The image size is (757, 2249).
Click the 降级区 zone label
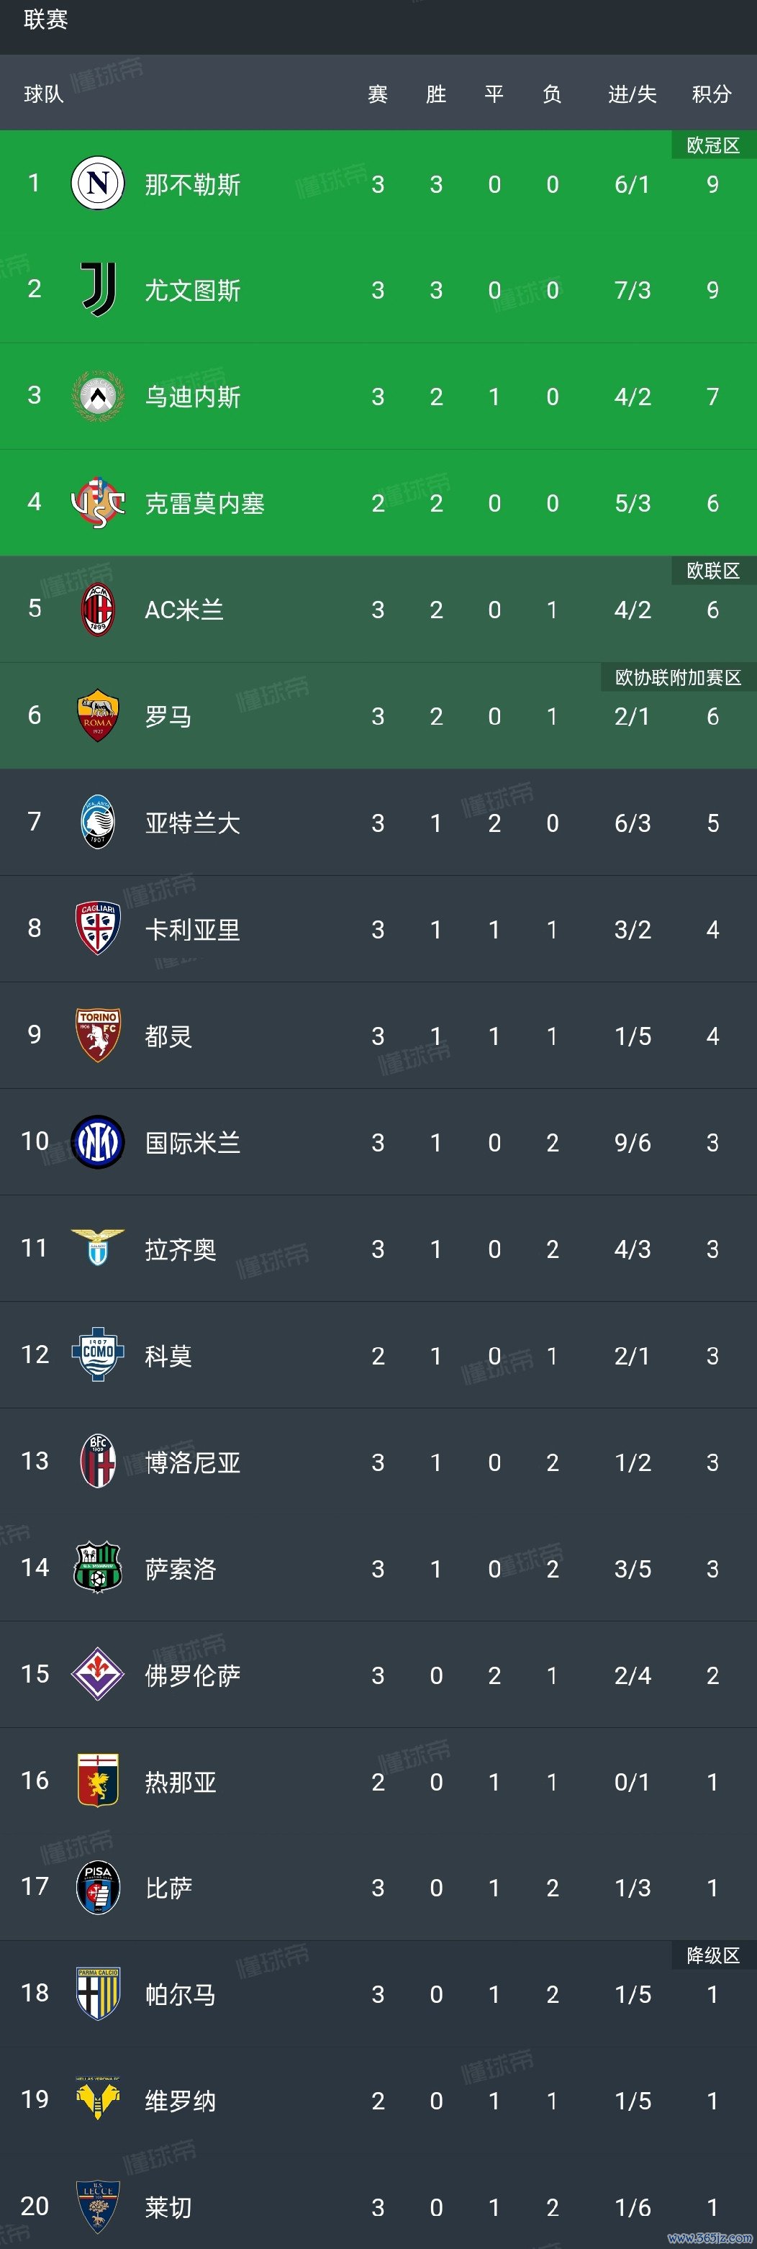712,1955
